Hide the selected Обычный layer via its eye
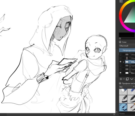 (120, 62)
